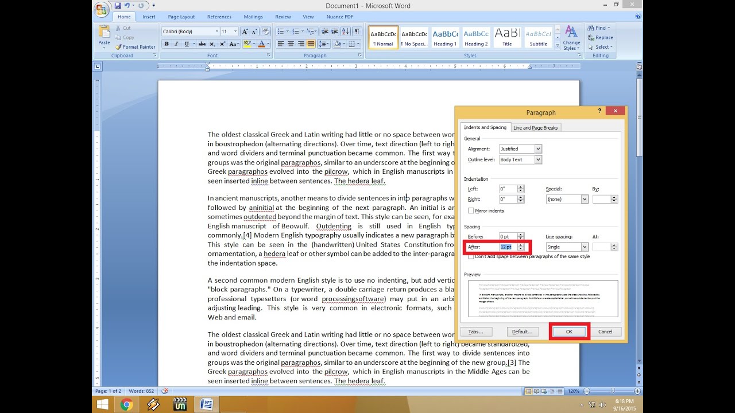Open the font name dropdown
The height and width of the screenshot is (413, 735).
click(217, 32)
